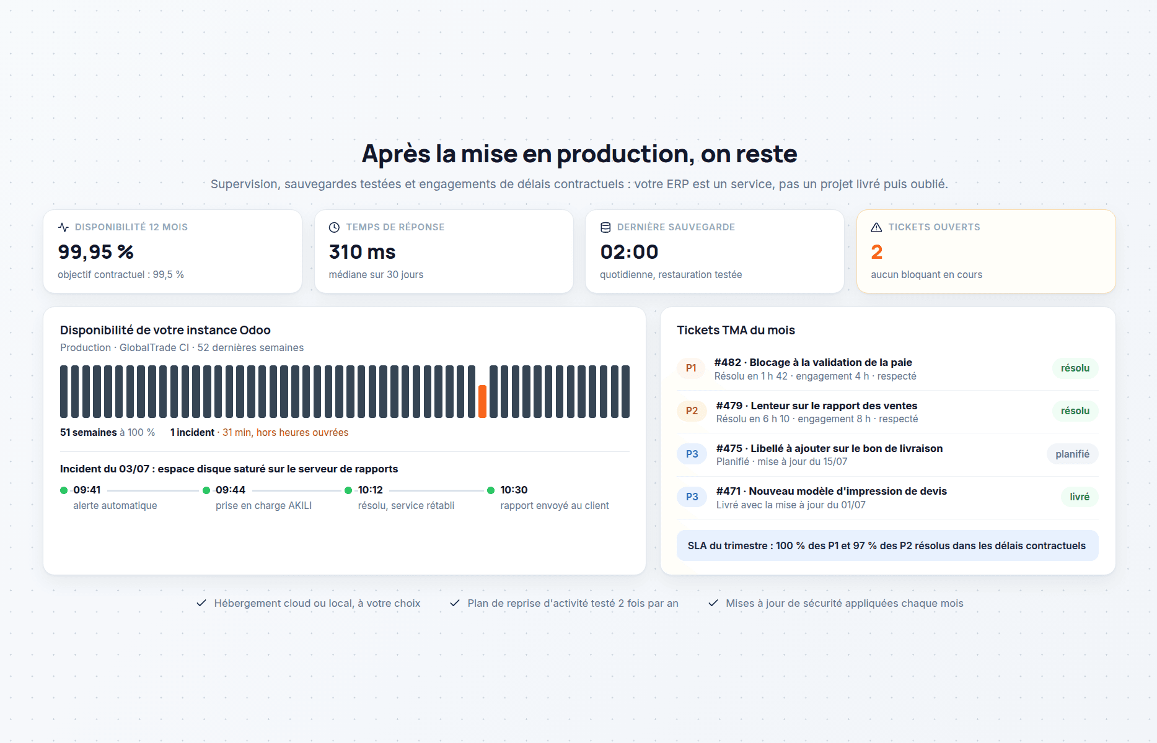1157x743 pixels.
Task: Click the Après la mise en production headline
Action: click(x=579, y=154)
